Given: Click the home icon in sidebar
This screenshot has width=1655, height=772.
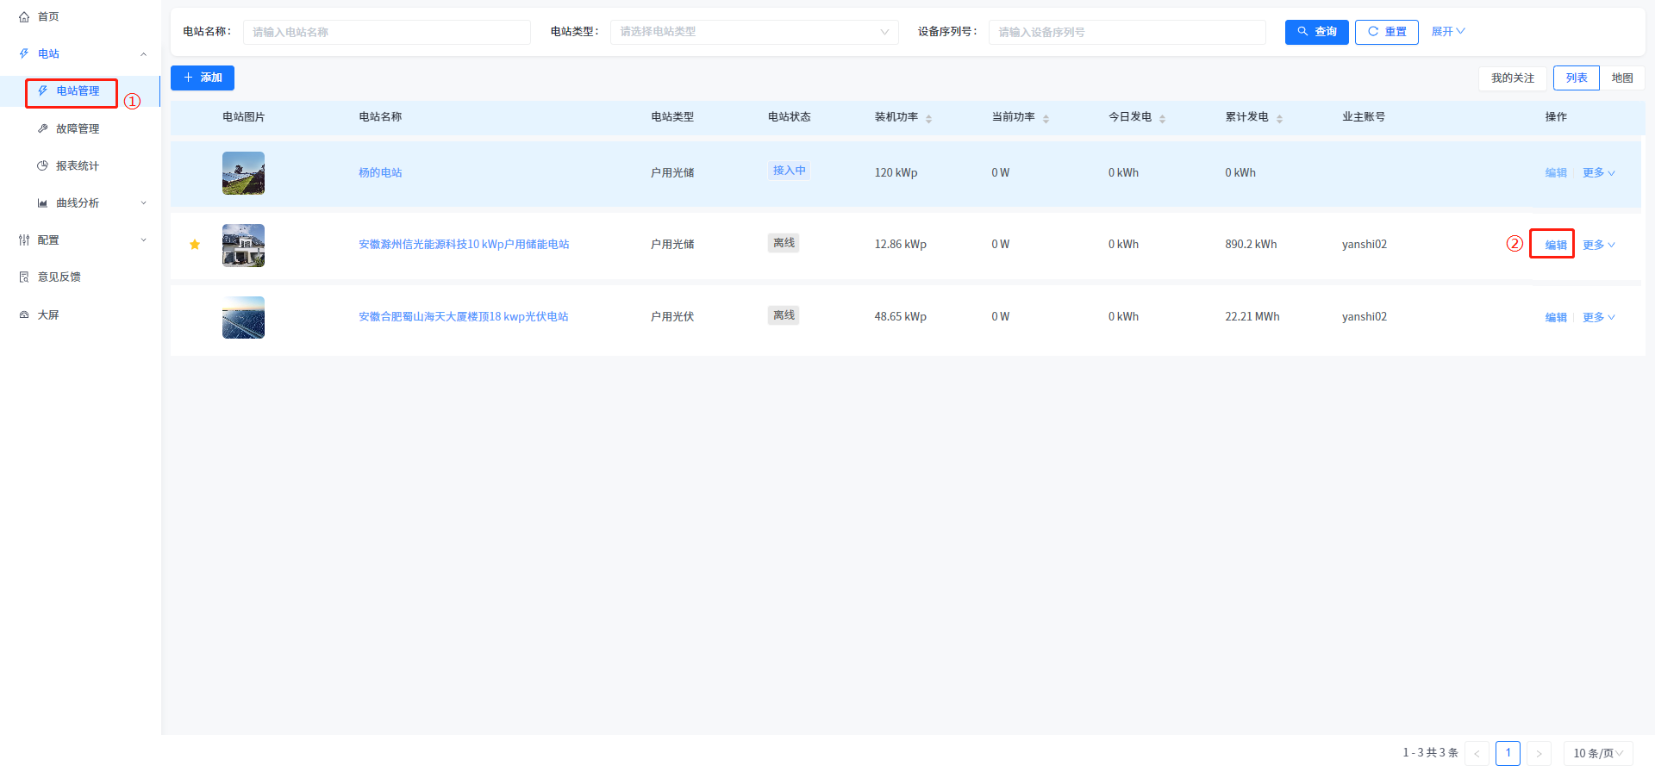Looking at the screenshot, I should click(x=24, y=17).
